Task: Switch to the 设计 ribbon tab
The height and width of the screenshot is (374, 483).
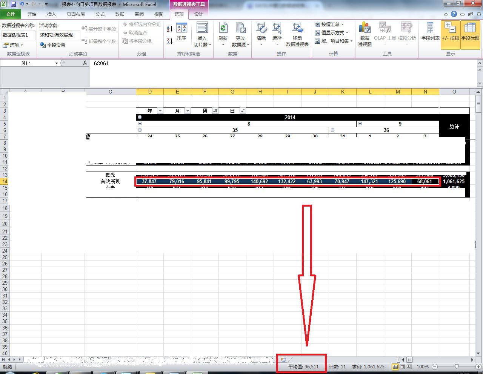Action: (198, 14)
